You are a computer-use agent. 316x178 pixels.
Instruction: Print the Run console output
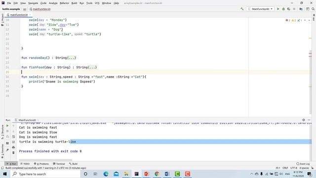point(13,147)
